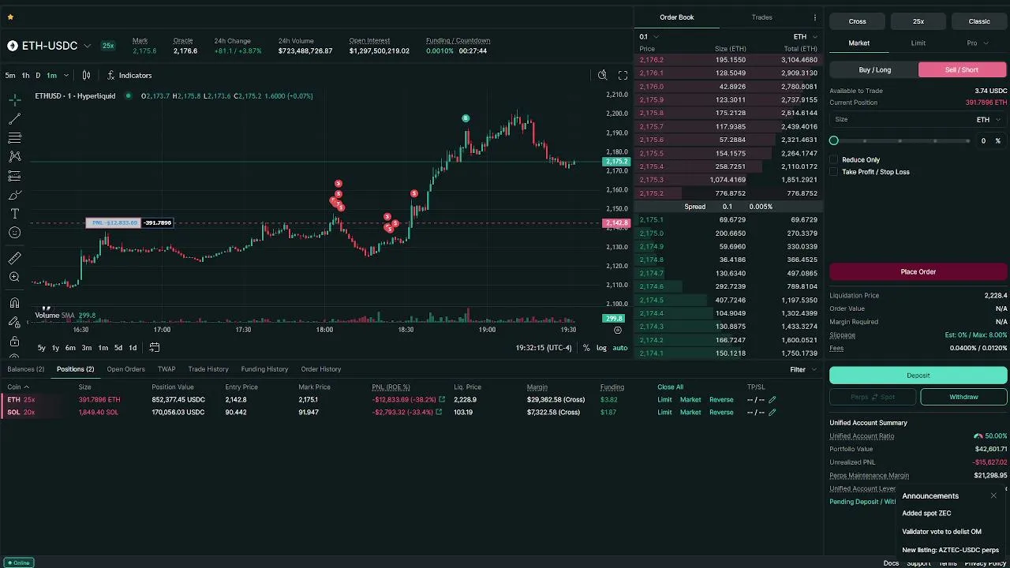Screen dimensions: 1010x568
Task: Select the chart patterns tool
Action: tap(14, 157)
